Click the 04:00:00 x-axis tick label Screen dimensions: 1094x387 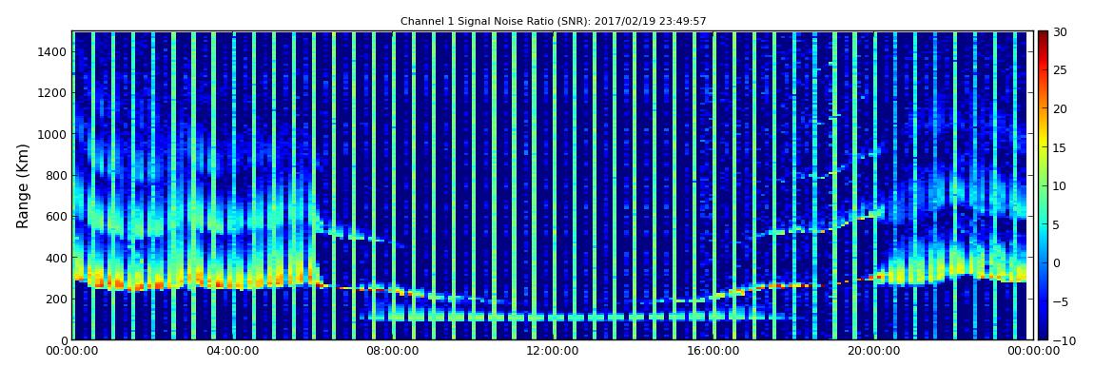(234, 352)
